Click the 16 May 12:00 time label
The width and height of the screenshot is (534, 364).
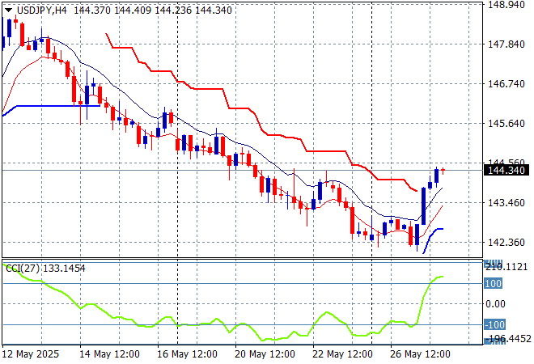[187, 354]
